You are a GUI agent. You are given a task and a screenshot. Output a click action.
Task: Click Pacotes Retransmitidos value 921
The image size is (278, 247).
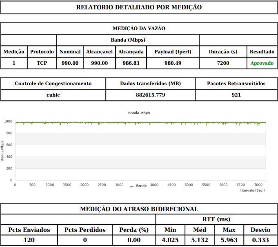tap(236, 95)
